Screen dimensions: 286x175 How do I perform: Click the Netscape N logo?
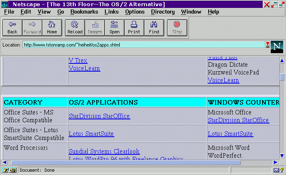pyautogui.click(x=277, y=47)
